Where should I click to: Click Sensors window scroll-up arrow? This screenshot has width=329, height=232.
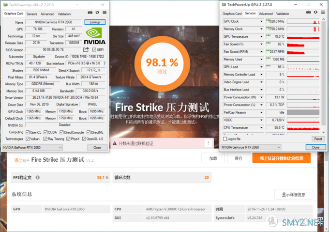323,19
